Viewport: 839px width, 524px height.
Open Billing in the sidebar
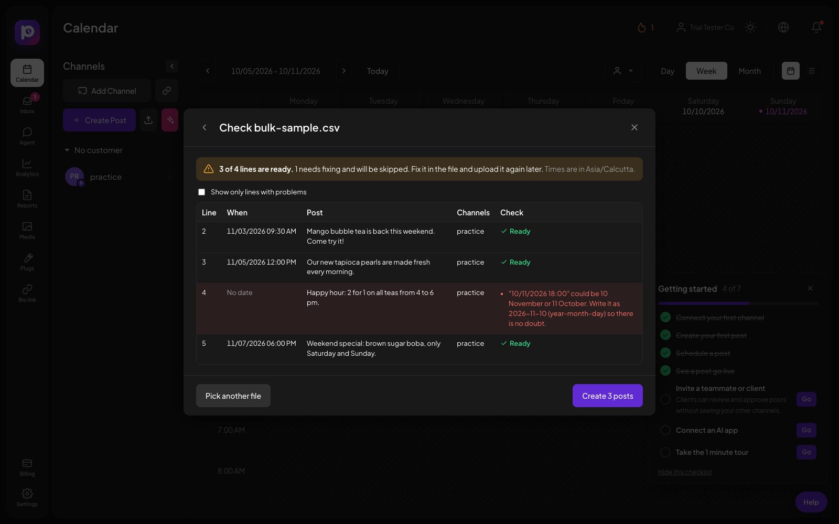pyautogui.click(x=27, y=467)
